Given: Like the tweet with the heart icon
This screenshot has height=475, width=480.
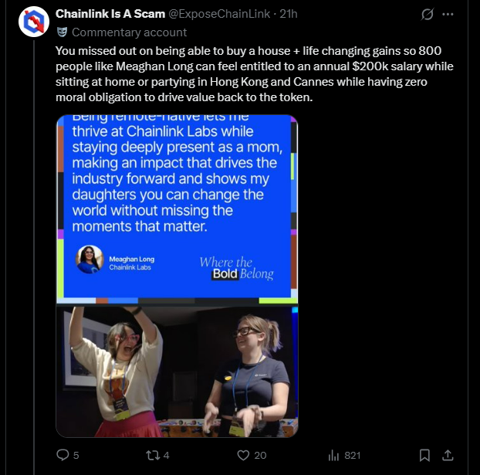Looking at the screenshot, I should click(243, 455).
